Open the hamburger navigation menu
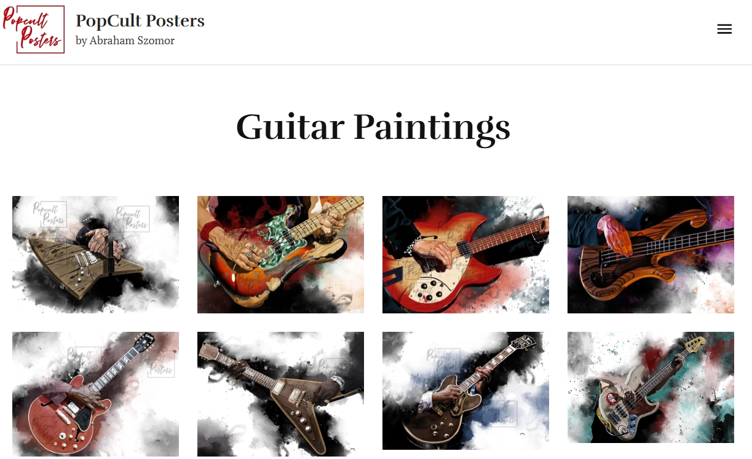 point(724,29)
